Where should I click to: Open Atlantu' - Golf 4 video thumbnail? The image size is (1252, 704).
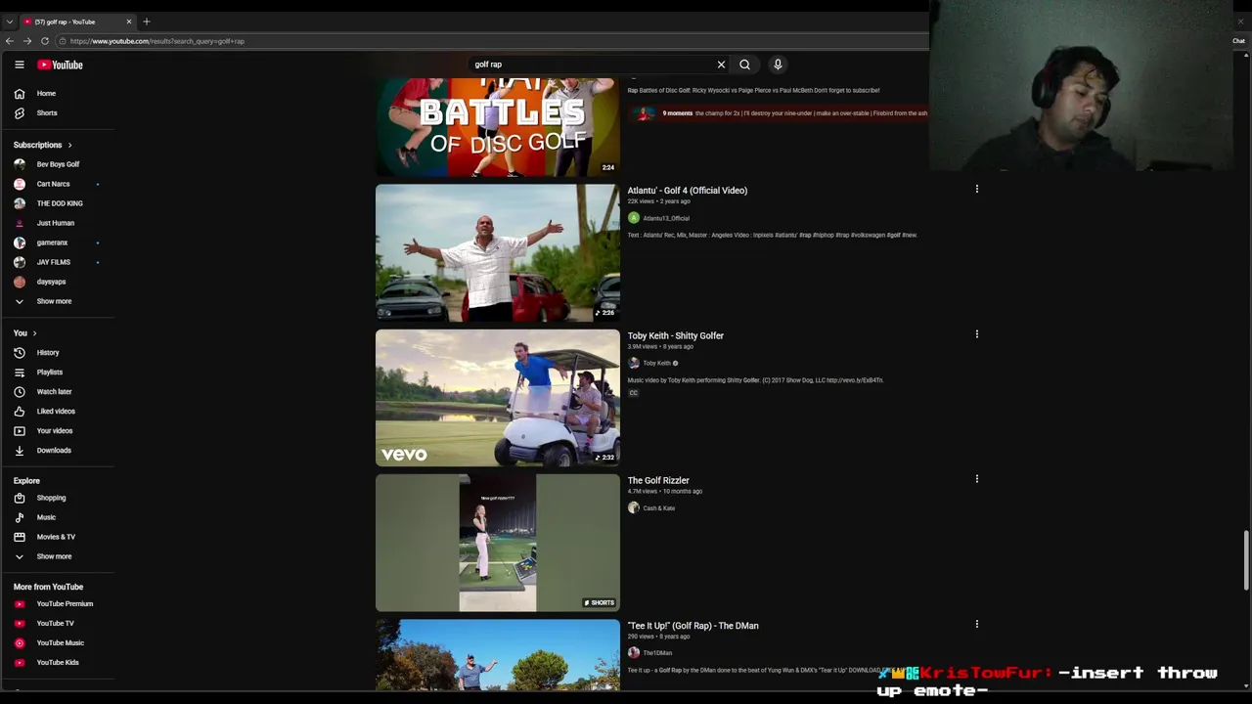click(497, 253)
